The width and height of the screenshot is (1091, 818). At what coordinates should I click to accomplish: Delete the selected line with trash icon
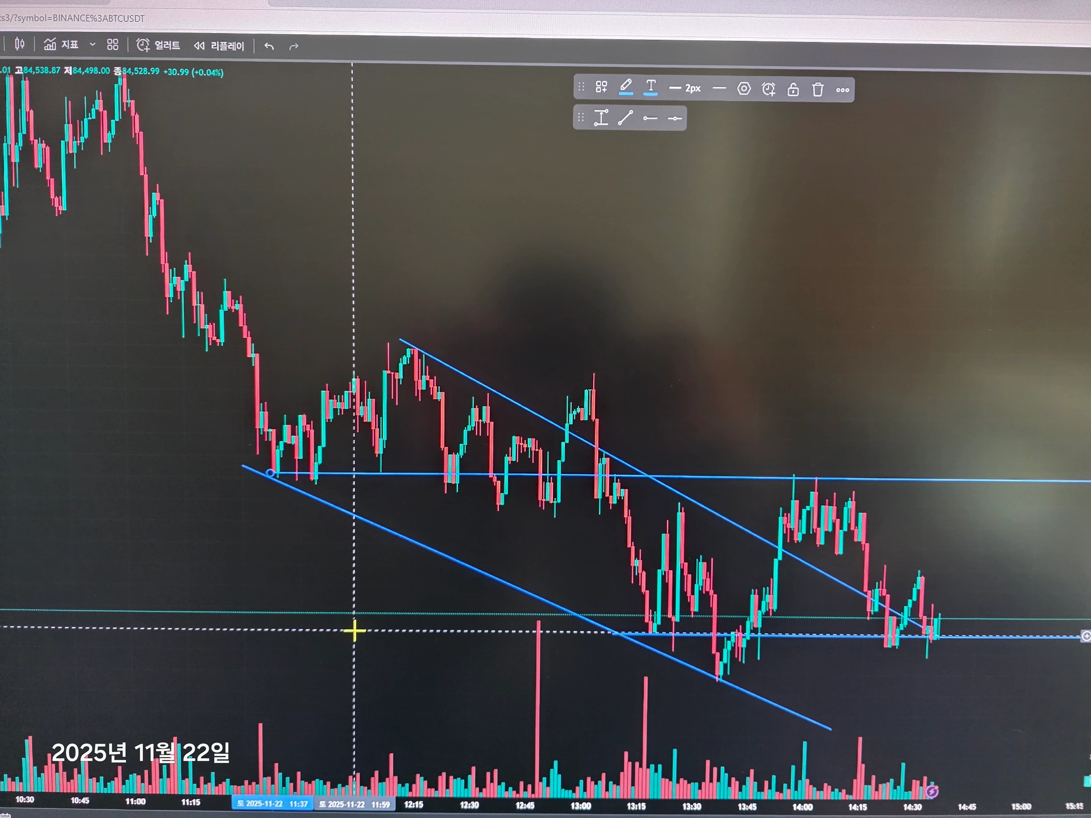[x=818, y=89]
